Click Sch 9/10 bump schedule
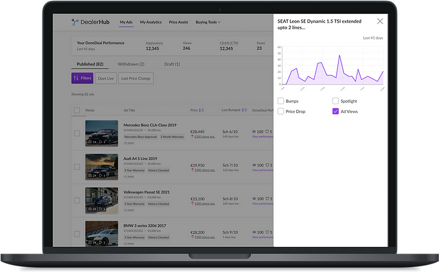439x273 pixels. tap(230, 232)
